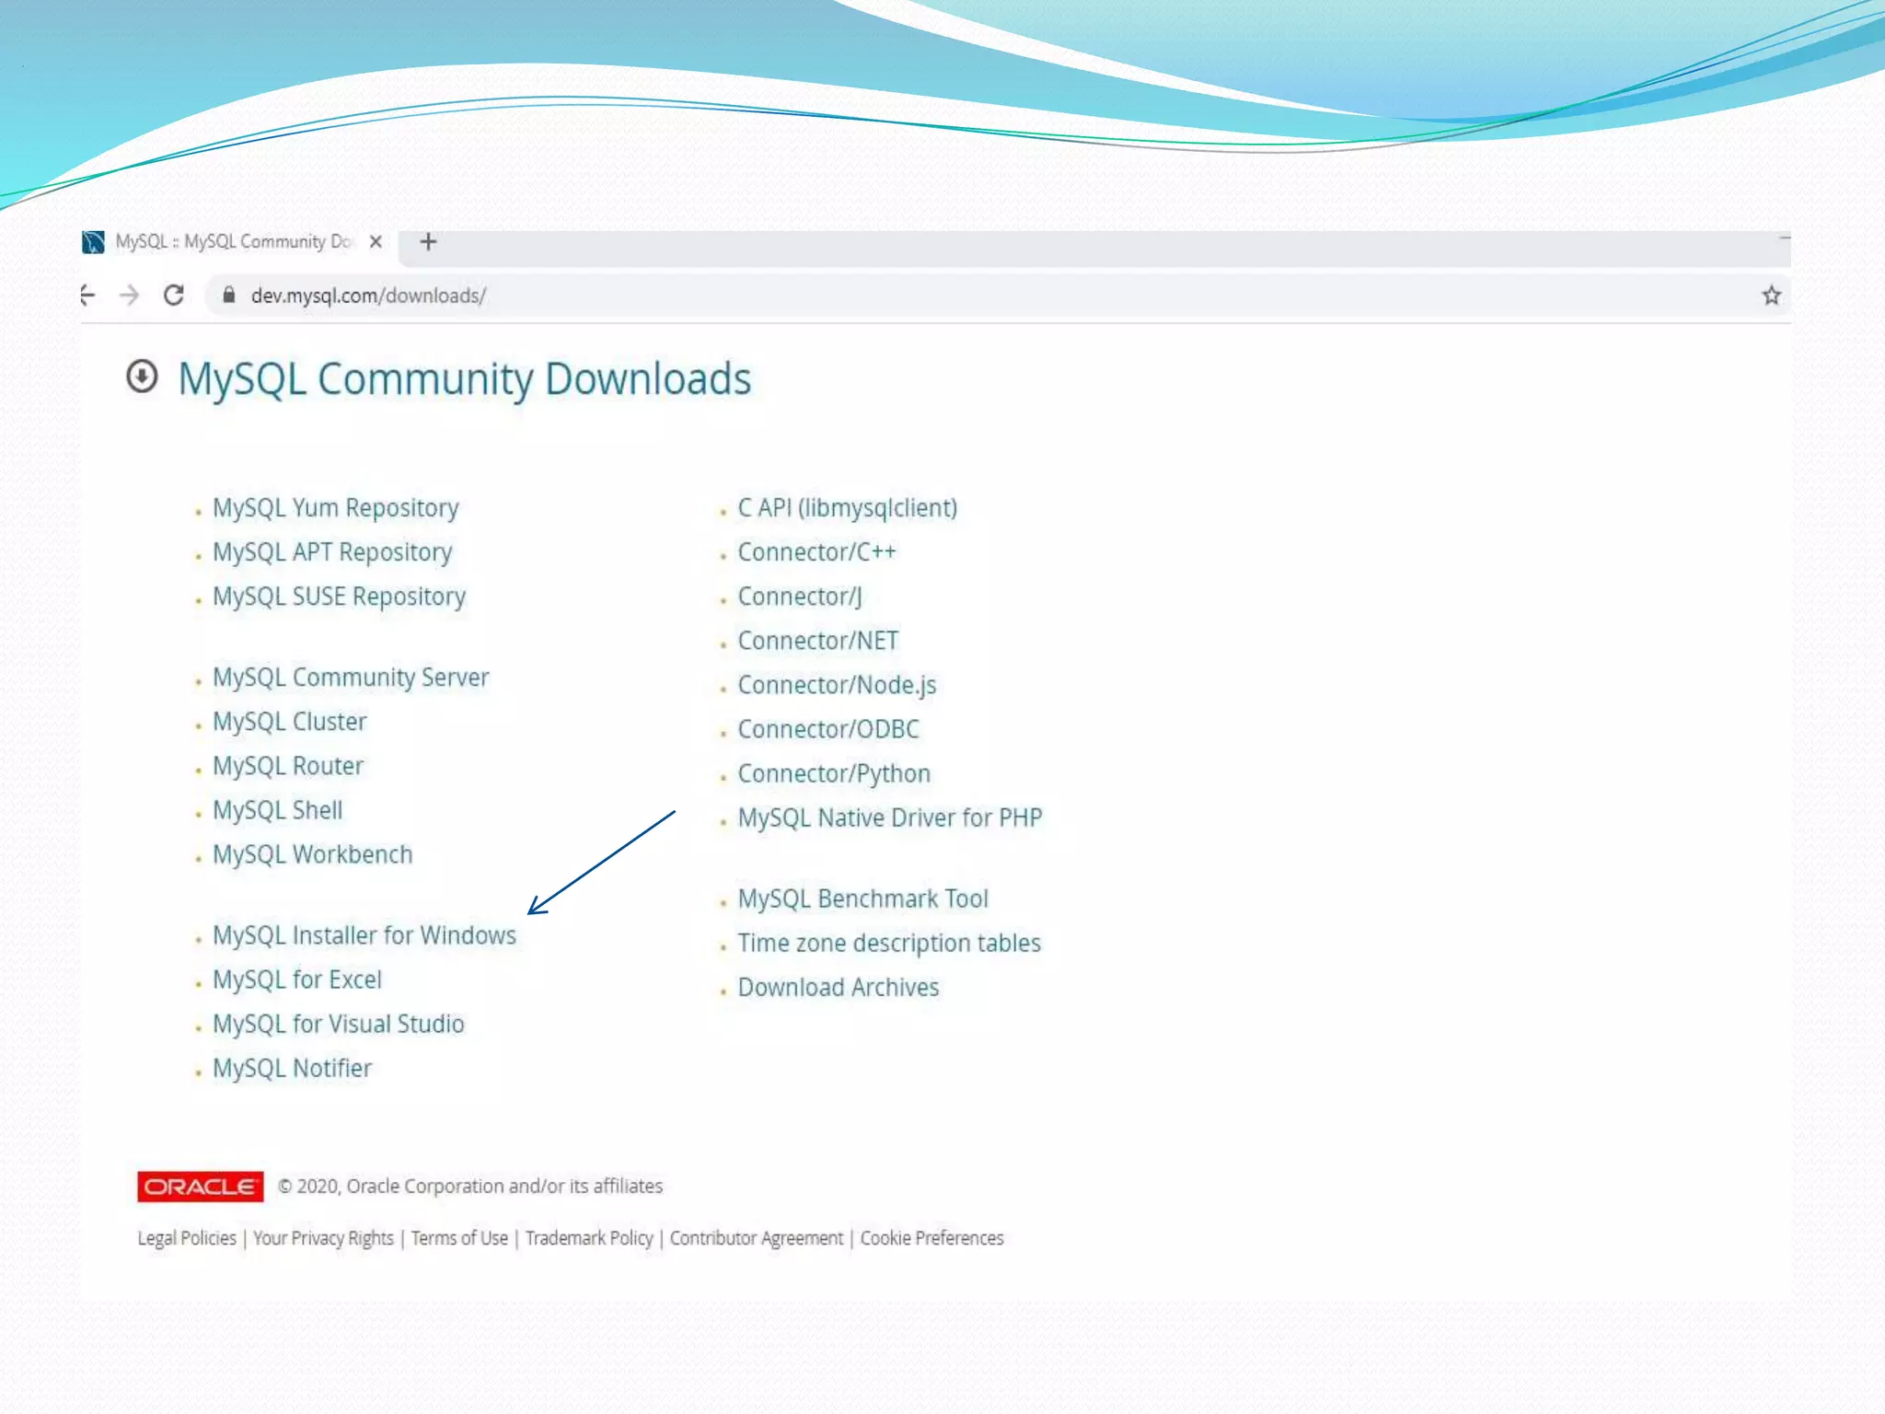This screenshot has height=1414, width=1885.
Task: Open the MySQL Shell link
Action: (x=277, y=810)
